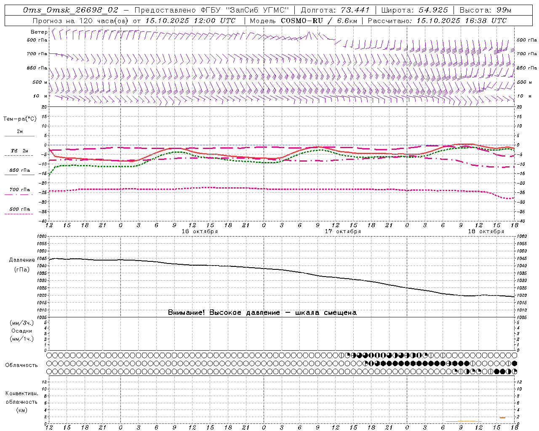Select the Высота: 99м field
Viewport: 539px width, 431px height.
[x=486, y=10]
